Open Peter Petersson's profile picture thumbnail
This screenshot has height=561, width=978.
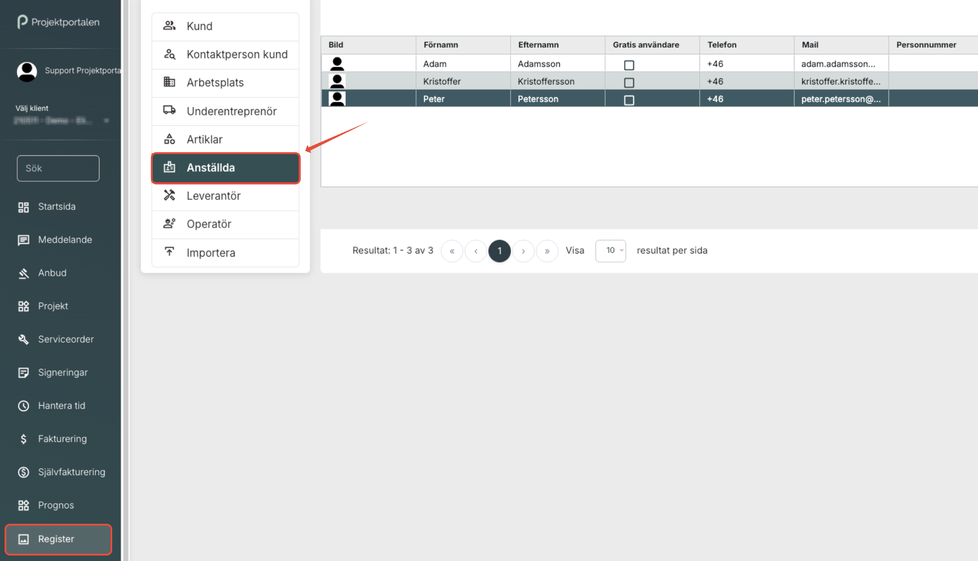tap(337, 99)
